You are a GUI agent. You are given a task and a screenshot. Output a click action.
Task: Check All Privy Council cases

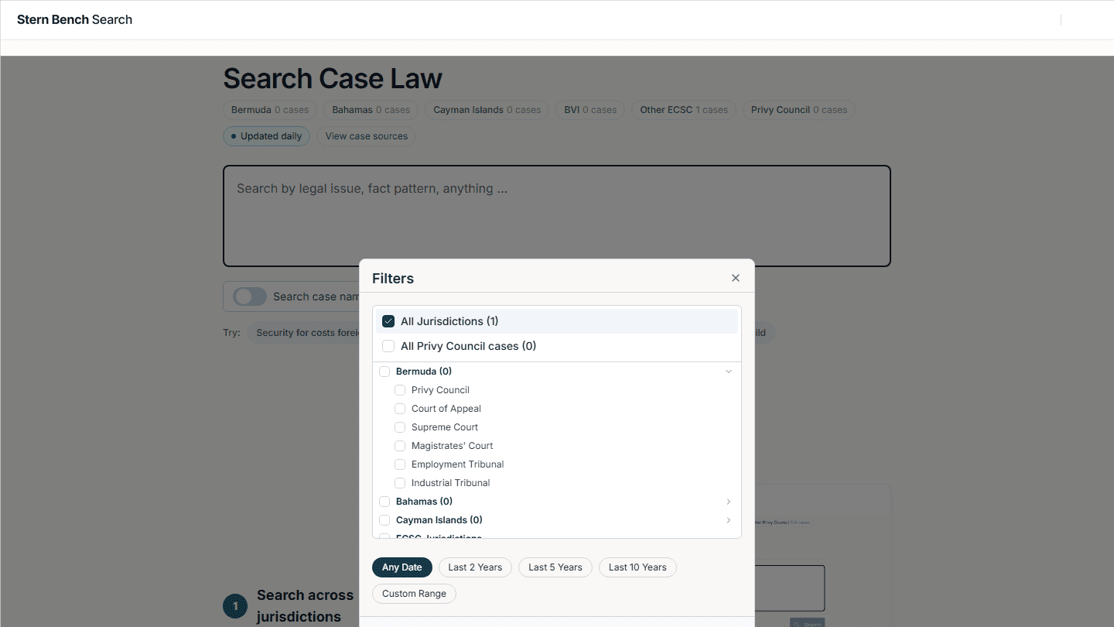[x=388, y=345]
